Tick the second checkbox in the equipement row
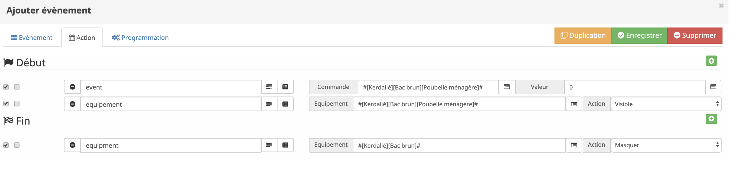The image size is (729, 172). click(x=17, y=104)
